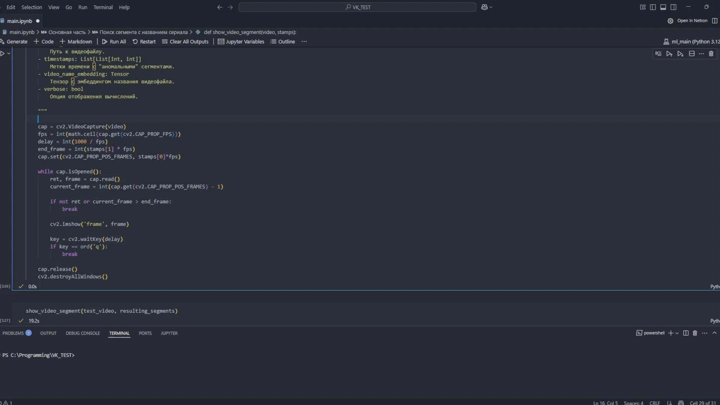
Task: Delete the cell with trash icon
Action: pos(711,54)
